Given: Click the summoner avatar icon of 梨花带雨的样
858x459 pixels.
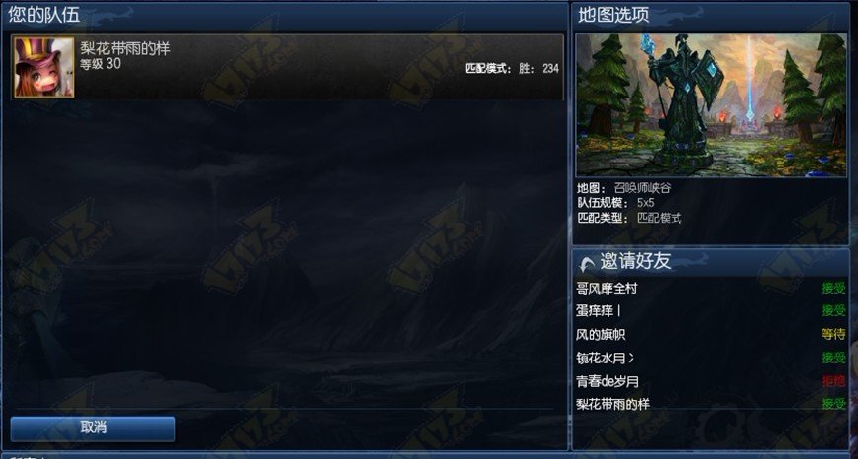Looking at the screenshot, I should click(x=43, y=67).
